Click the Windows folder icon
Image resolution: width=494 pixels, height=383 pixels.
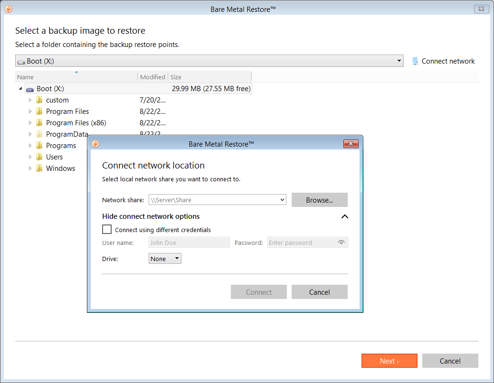tap(39, 168)
